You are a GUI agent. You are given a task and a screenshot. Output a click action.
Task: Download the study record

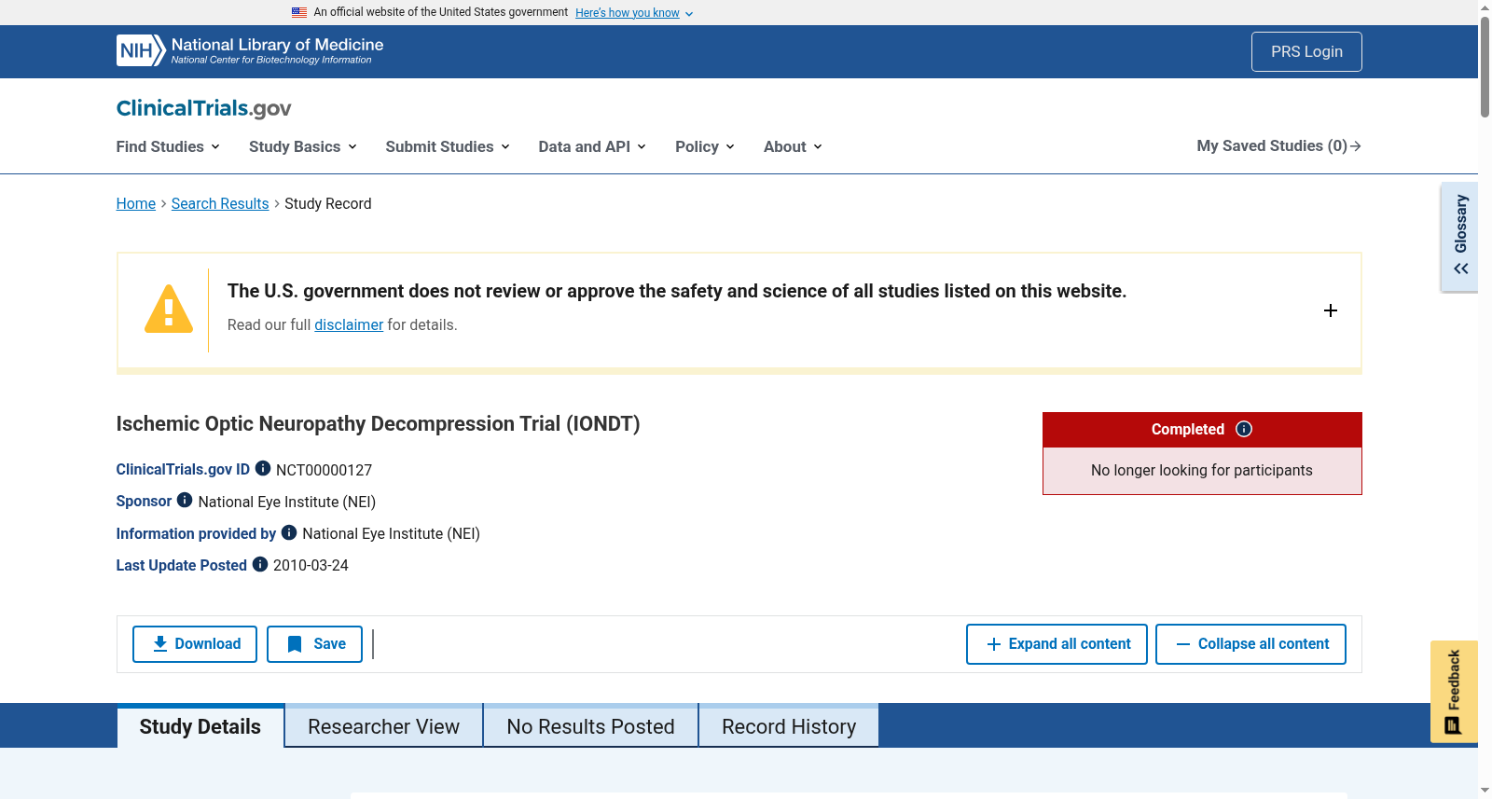pyautogui.click(x=195, y=644)
